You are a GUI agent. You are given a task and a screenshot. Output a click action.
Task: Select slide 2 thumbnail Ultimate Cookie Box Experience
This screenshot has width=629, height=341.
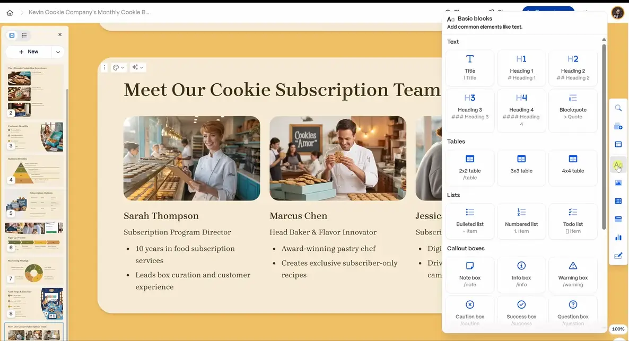[34, 91]
